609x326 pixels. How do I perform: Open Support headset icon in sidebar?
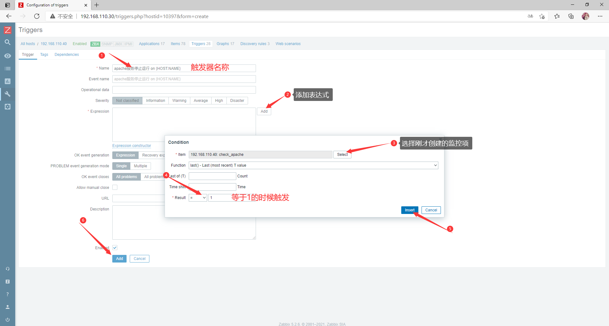(x=8, y=269)
